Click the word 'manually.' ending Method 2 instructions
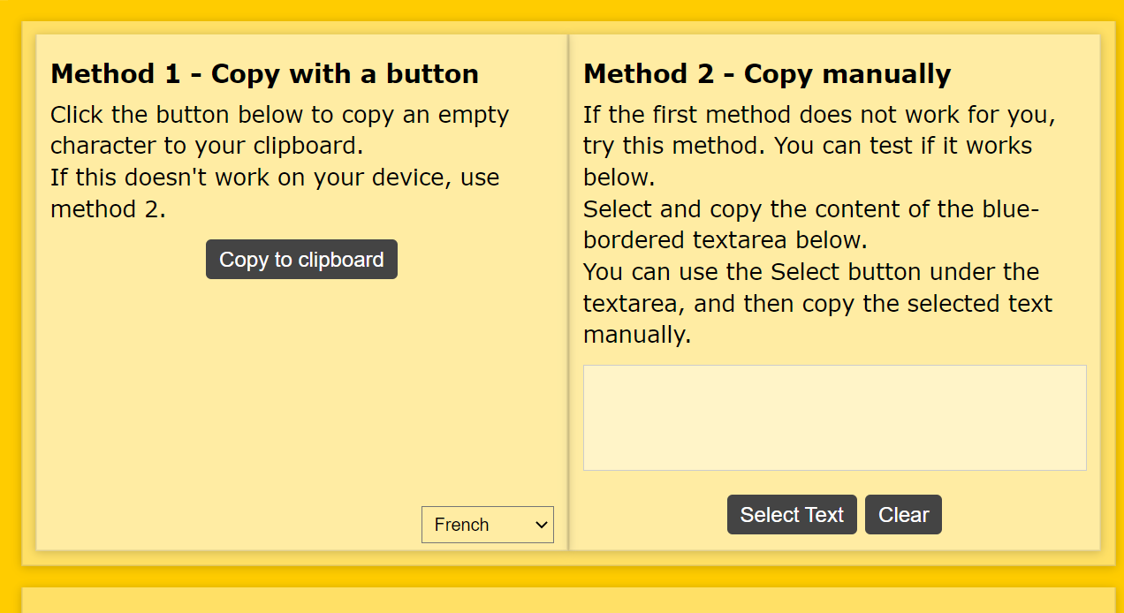Screen dimensions: 1124x613 (x=636, y=335)
